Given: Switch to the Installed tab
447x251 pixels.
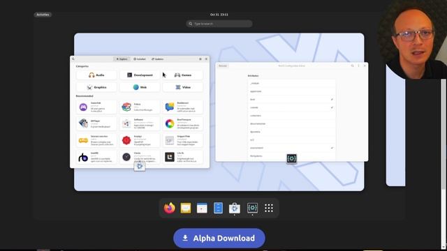Looking at the screenshot, I should point(140,59).
